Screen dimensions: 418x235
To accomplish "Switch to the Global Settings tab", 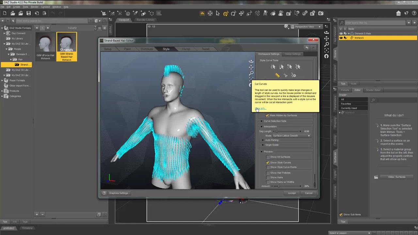I will 293,54.
